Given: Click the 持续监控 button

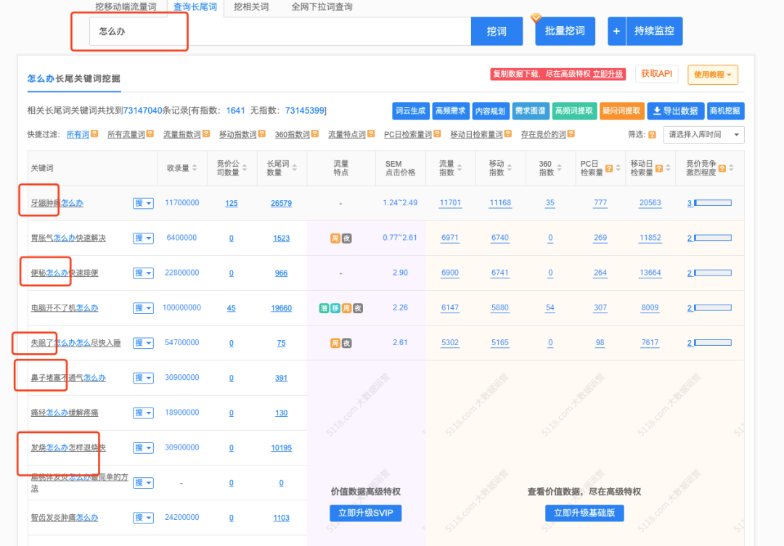Looking at the screenshot, I should point(654,31).
